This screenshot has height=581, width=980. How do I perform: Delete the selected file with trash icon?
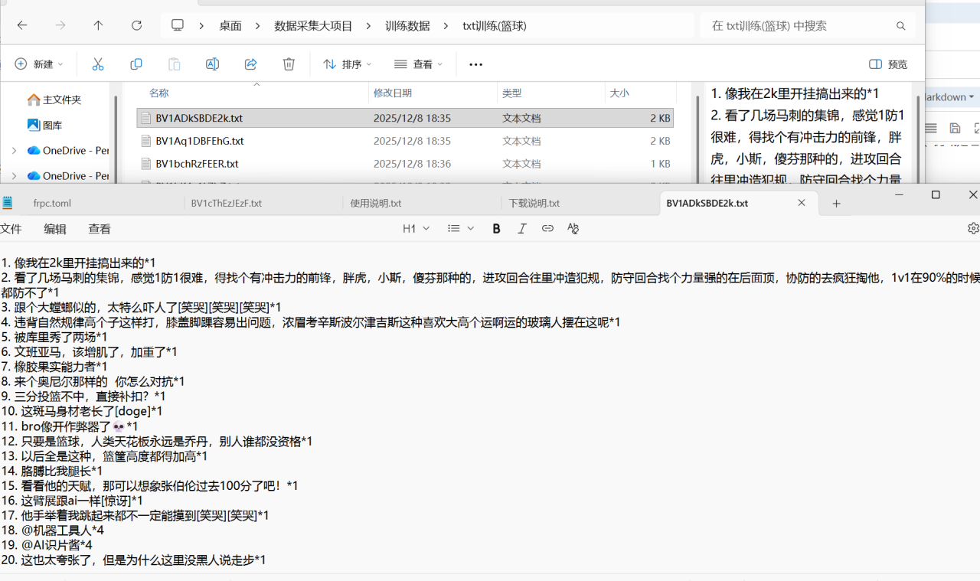289,64
